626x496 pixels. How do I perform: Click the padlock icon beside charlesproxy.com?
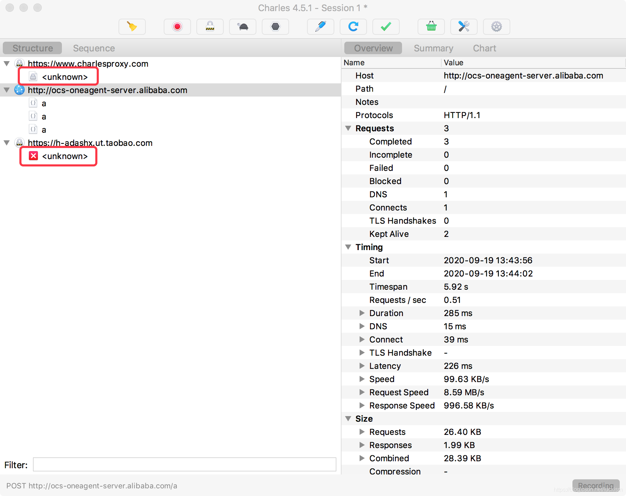pos(19,64)
